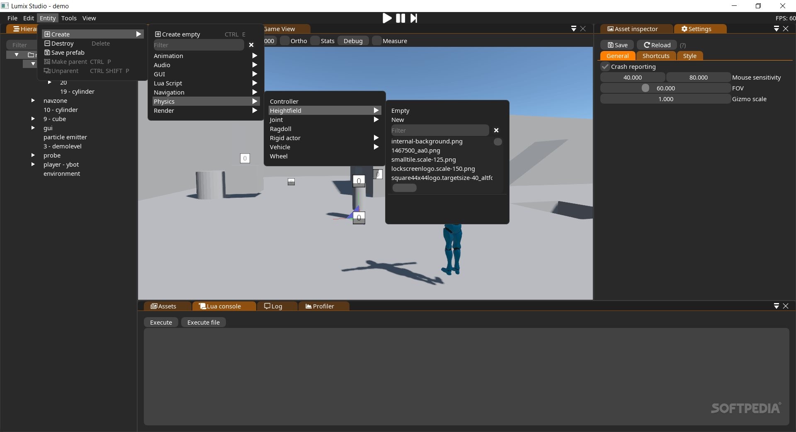Toggle the Crash reporting checkbox
Screen dimensions: 796x432
[605, 67]
